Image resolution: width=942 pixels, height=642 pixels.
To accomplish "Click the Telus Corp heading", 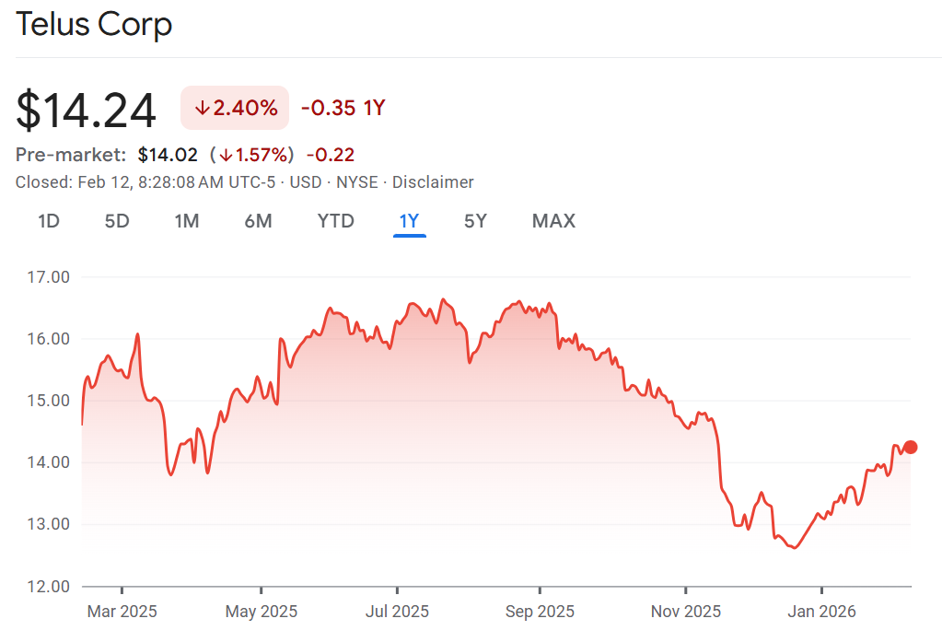I will [x=94, y=25].
